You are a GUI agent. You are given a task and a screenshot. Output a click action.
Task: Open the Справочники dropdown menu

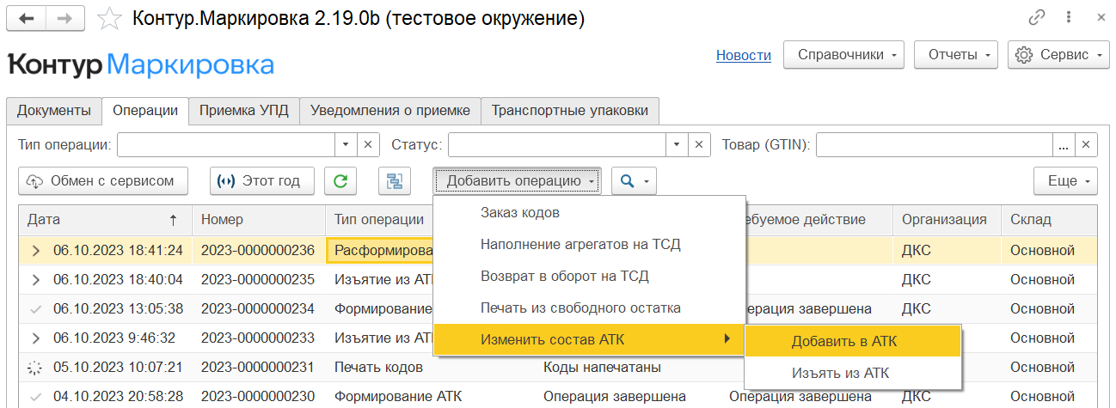coord(843,55)
